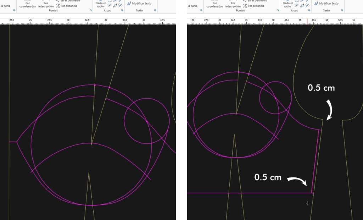Click Por intersección in the right window
363x220 pixels.
click(233, 5)
